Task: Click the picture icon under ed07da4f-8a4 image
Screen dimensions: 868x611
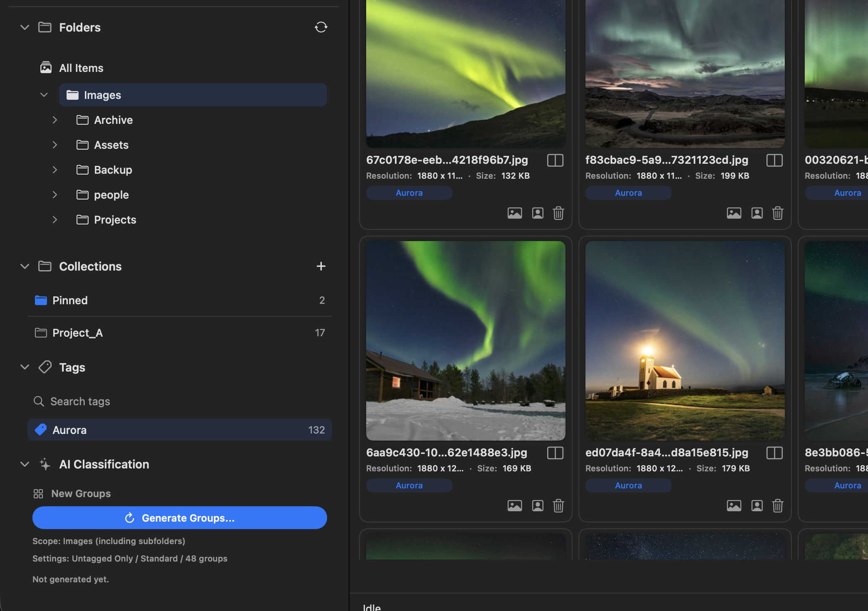Action: [734, 506]
